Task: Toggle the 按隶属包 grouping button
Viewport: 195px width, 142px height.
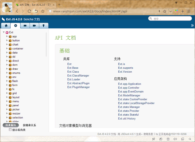Action: tap(11, 125)
